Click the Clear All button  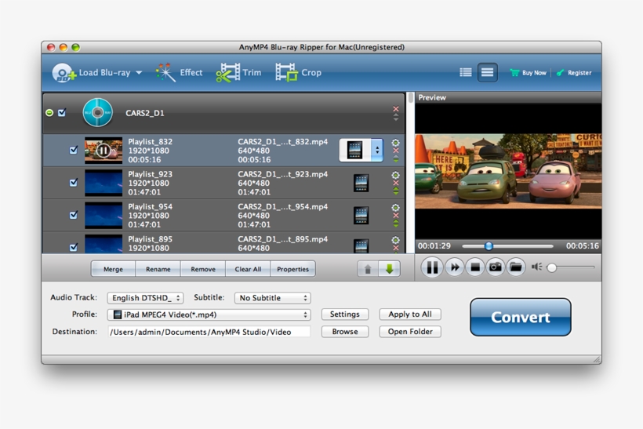[248, 269]
